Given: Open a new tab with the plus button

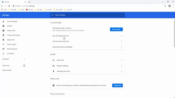Looking at the screenshot, I should [x=29, y=2].
